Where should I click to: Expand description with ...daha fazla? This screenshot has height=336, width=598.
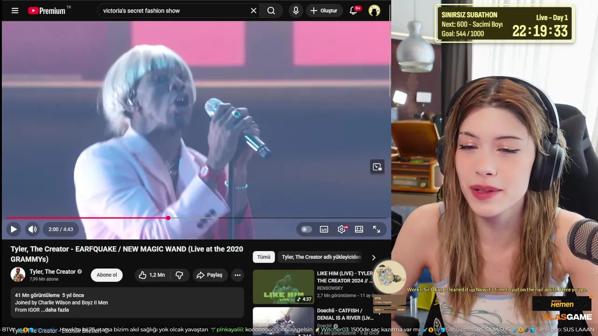coord(57,310)
